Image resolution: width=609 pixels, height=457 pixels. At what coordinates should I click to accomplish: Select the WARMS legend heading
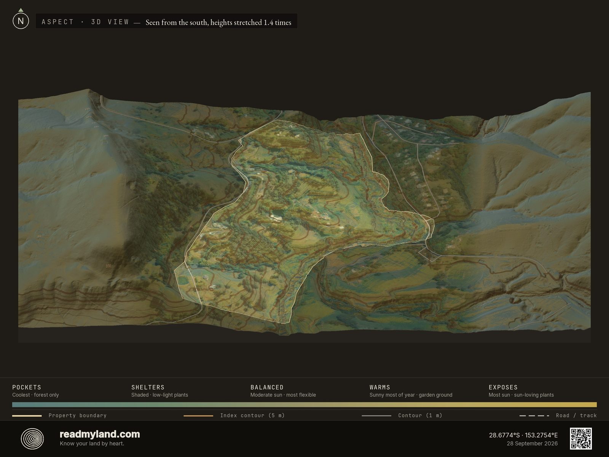[x=379, y=387]
